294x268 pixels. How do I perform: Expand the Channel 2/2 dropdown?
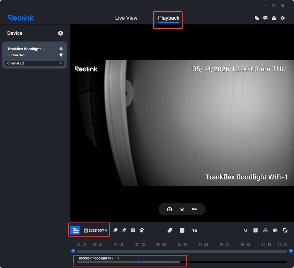click(34, 63)
